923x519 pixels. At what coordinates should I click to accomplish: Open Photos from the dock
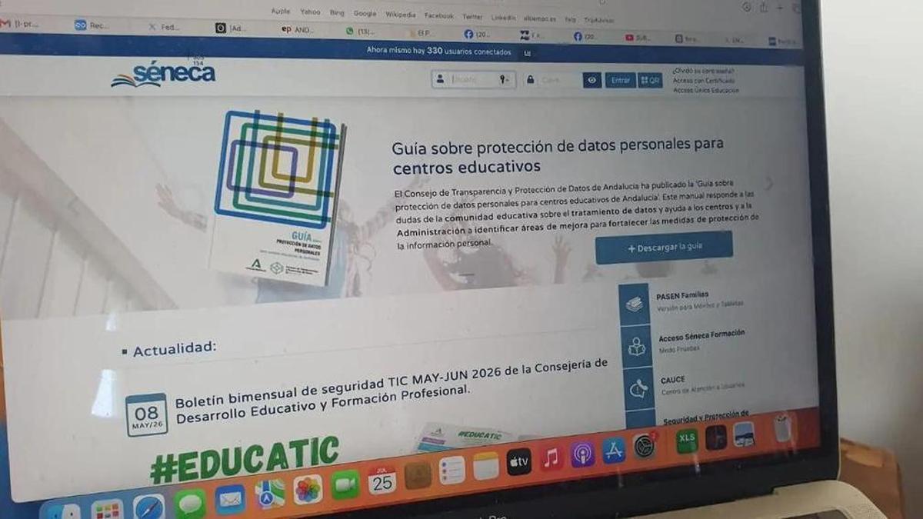click(308, 489)
